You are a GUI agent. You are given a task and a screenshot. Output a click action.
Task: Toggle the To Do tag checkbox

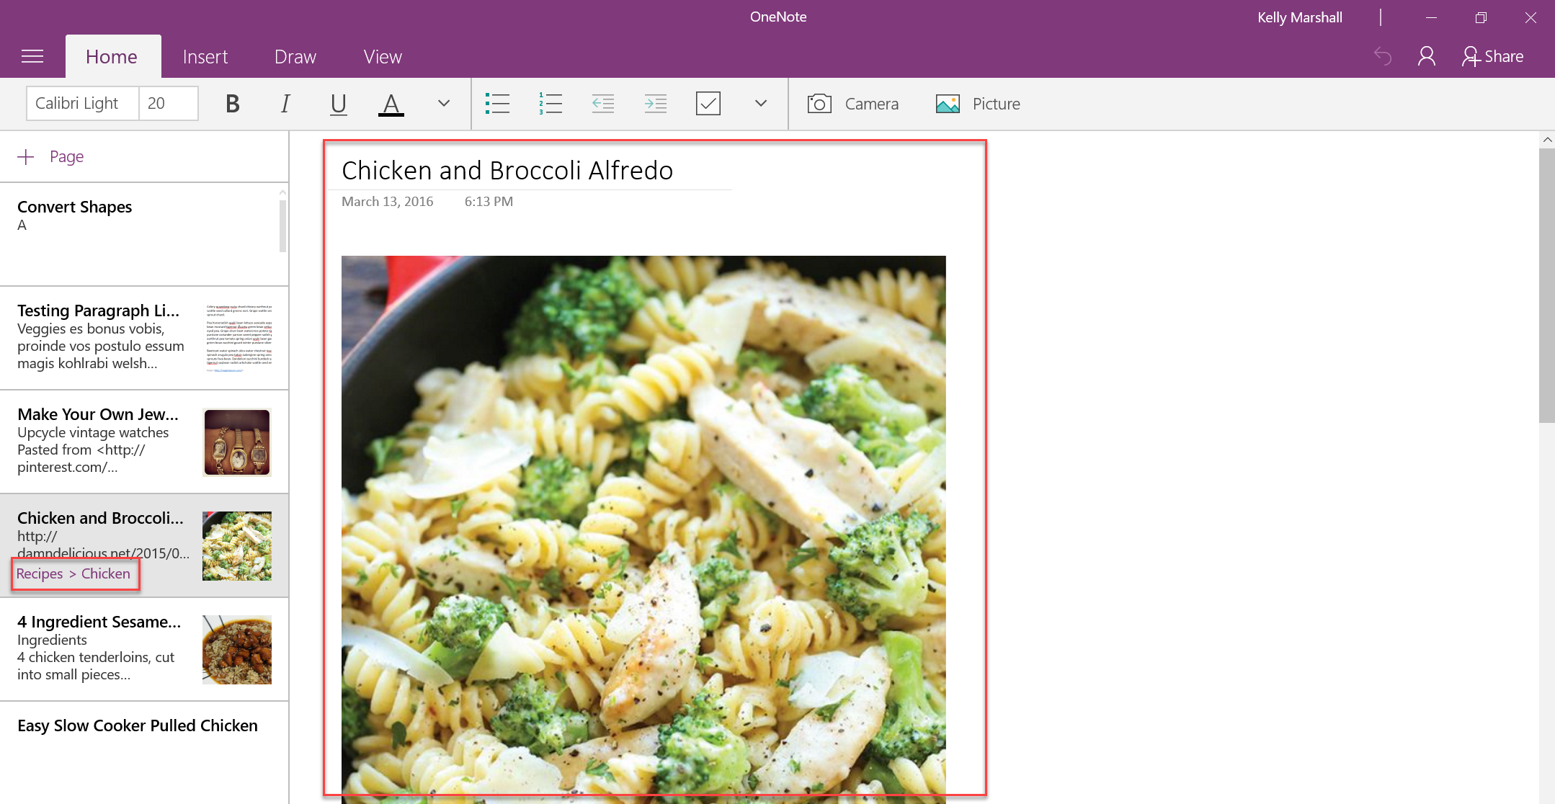pyautogui.click(x=708, y=103)
